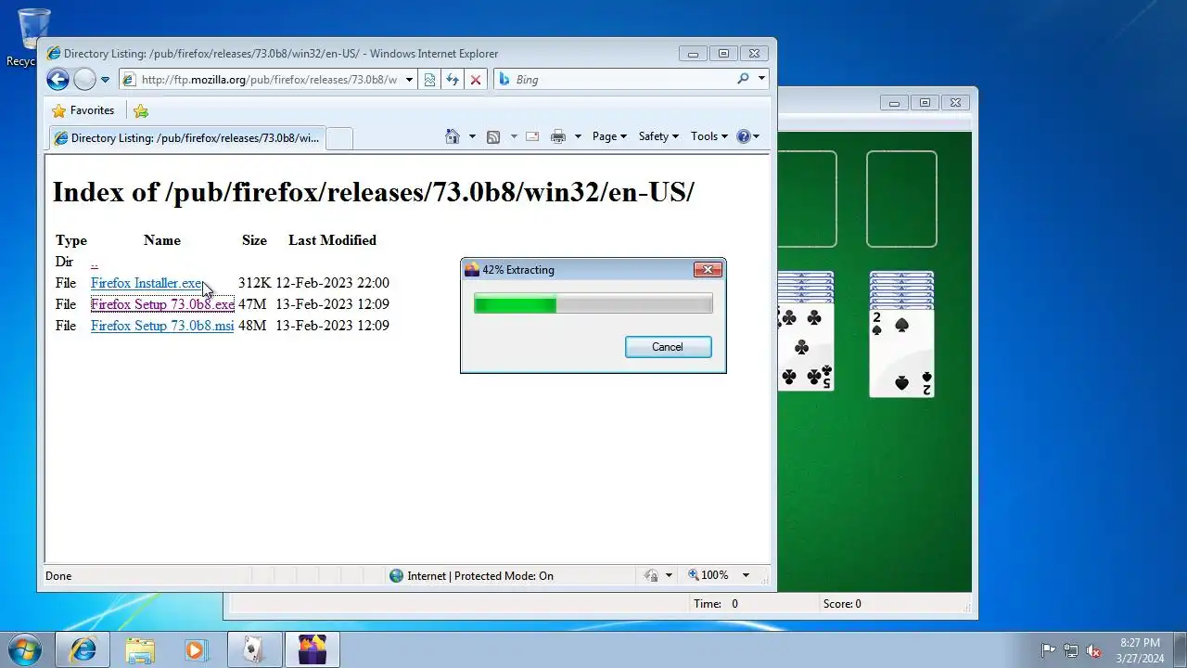1187x668 pixels.
Task: Click the Extracting dialog title icon
Action: [x=472, y=270]
